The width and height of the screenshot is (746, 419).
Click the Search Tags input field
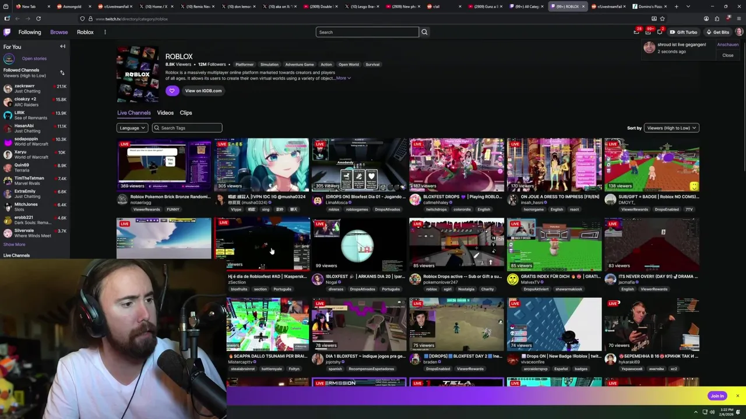point(186,128)
